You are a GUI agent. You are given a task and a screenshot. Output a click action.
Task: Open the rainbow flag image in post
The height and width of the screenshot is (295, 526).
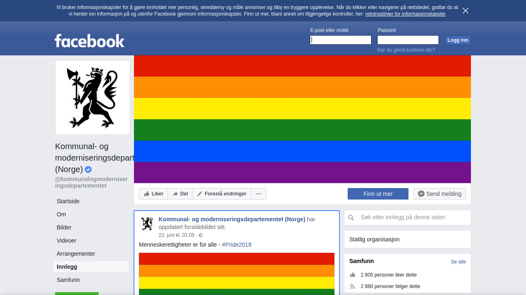click(x=237, y=274)
